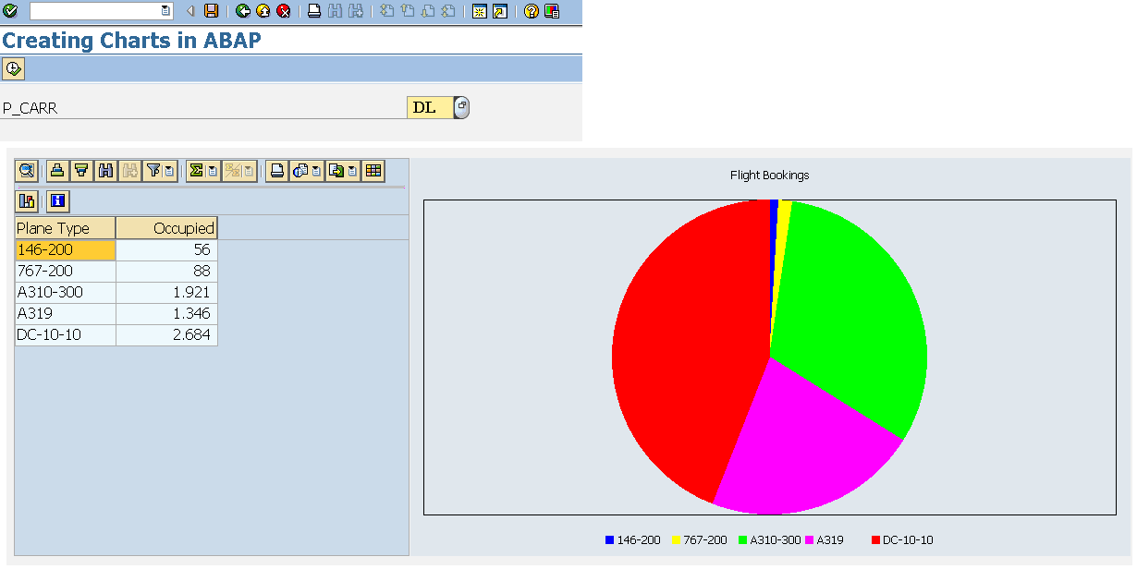
Task: Click the green Back arrow icon
Action: click(x=243, y=11)
